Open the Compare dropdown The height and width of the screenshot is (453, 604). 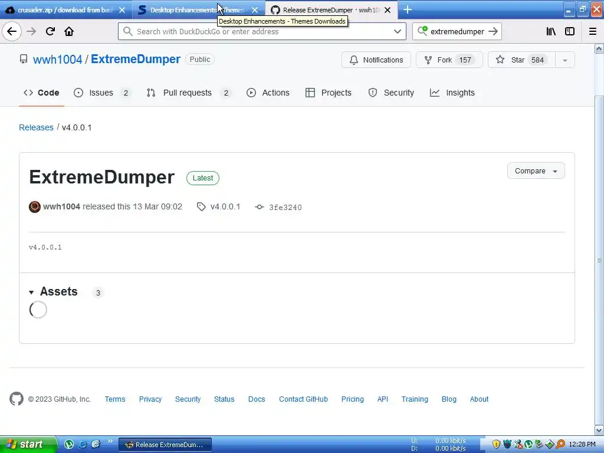click(536, 170)
